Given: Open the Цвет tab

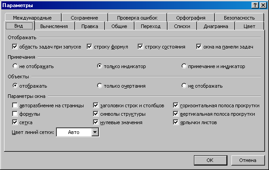Looking at the screenshot, I should (249, 26).
